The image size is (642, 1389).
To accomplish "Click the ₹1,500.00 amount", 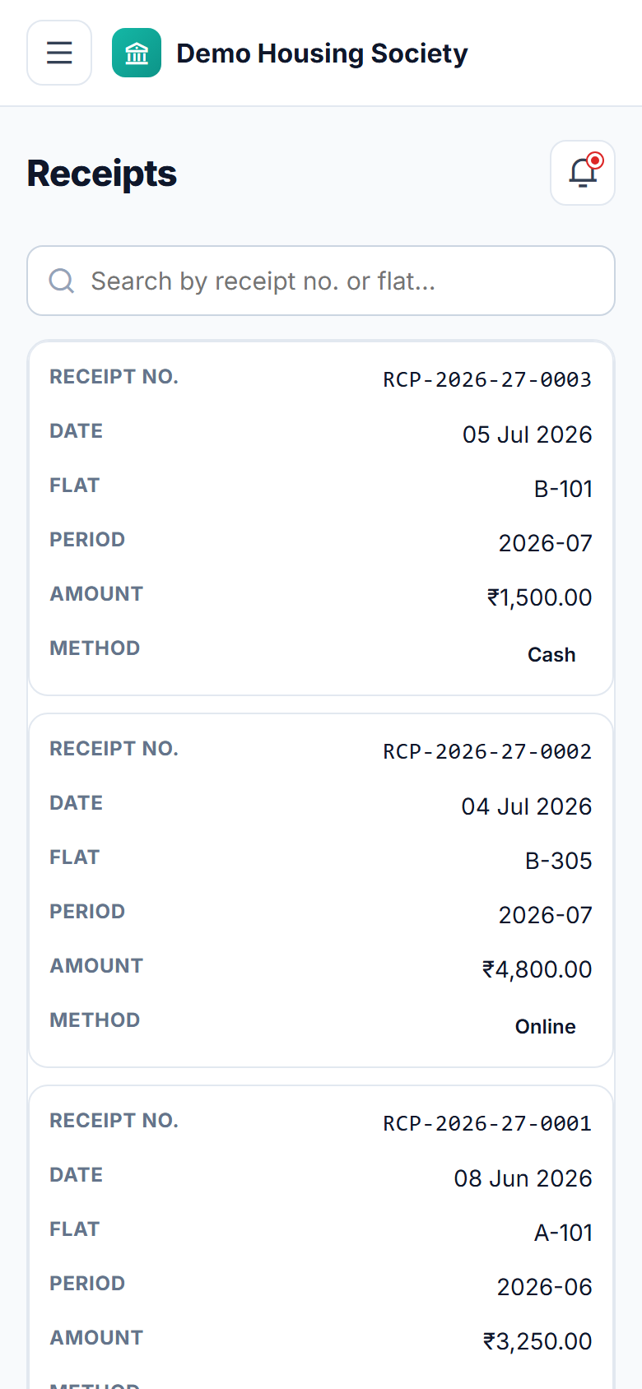I will pos(540,597).
